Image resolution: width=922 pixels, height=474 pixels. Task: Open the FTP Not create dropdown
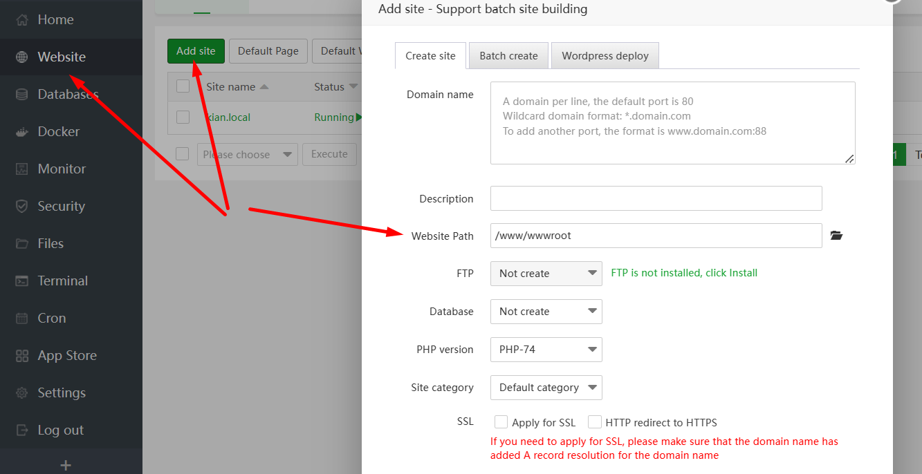[546, 274]
